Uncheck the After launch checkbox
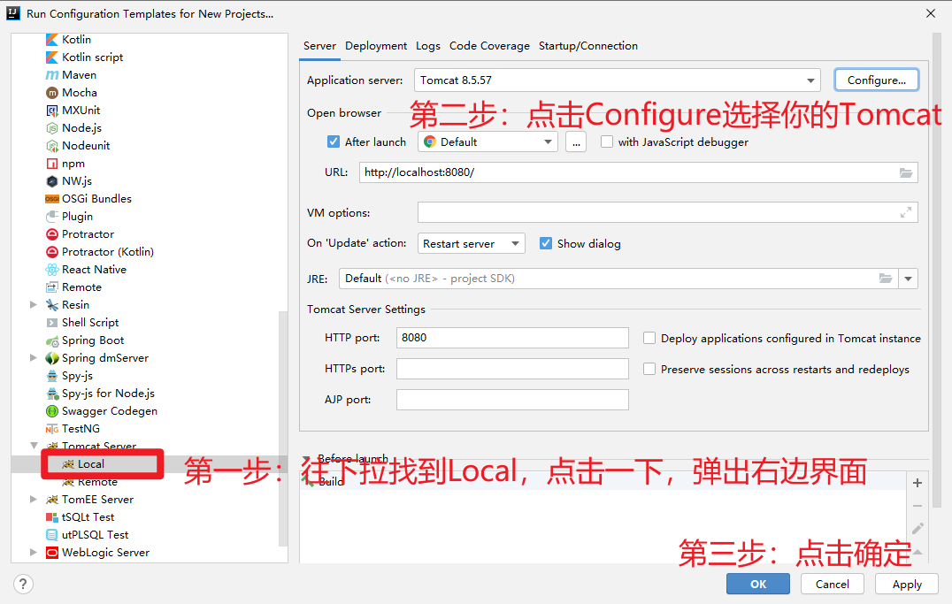952x604 pixels. [x=334, y=141]
